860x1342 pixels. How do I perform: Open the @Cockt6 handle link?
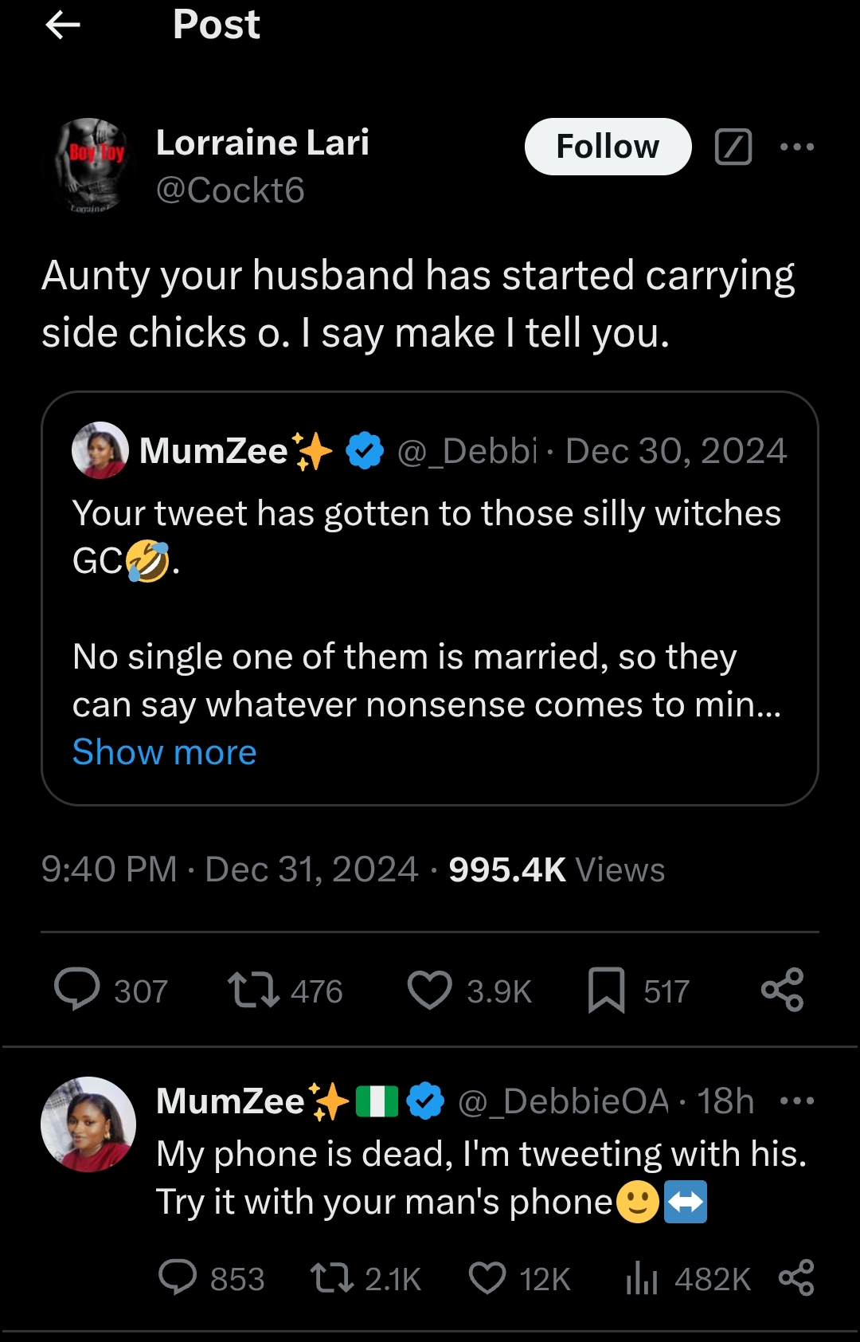[230, 190]
